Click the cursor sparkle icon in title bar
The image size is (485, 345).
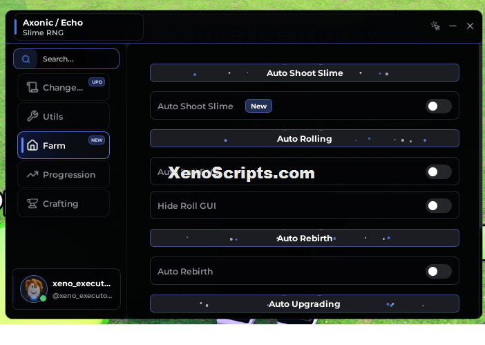click(435, 26)
